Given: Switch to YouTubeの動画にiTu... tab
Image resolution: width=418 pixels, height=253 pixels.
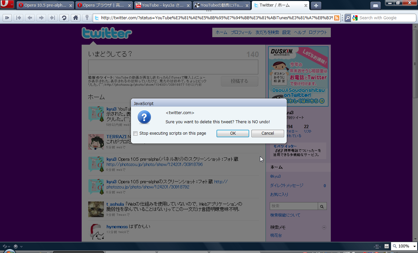Looking at the screenshot, I should 222,6.
